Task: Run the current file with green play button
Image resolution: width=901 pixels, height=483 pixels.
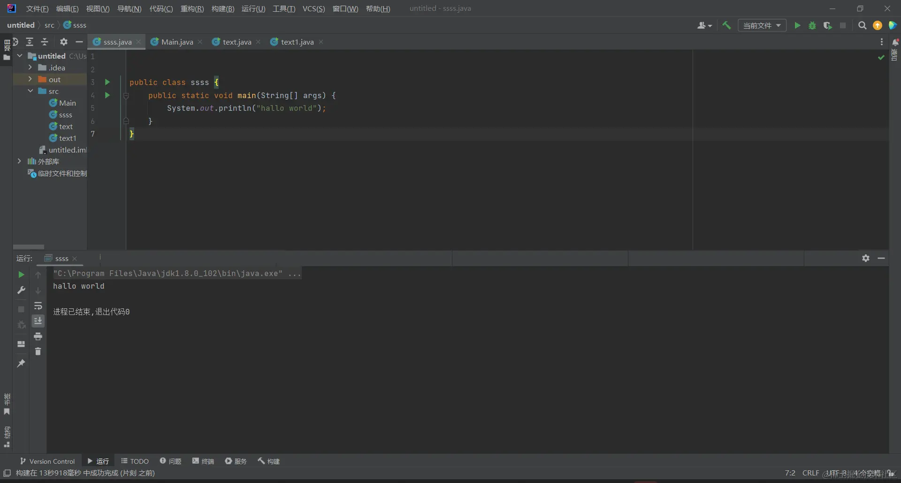Action: click(x=797, y=25)
